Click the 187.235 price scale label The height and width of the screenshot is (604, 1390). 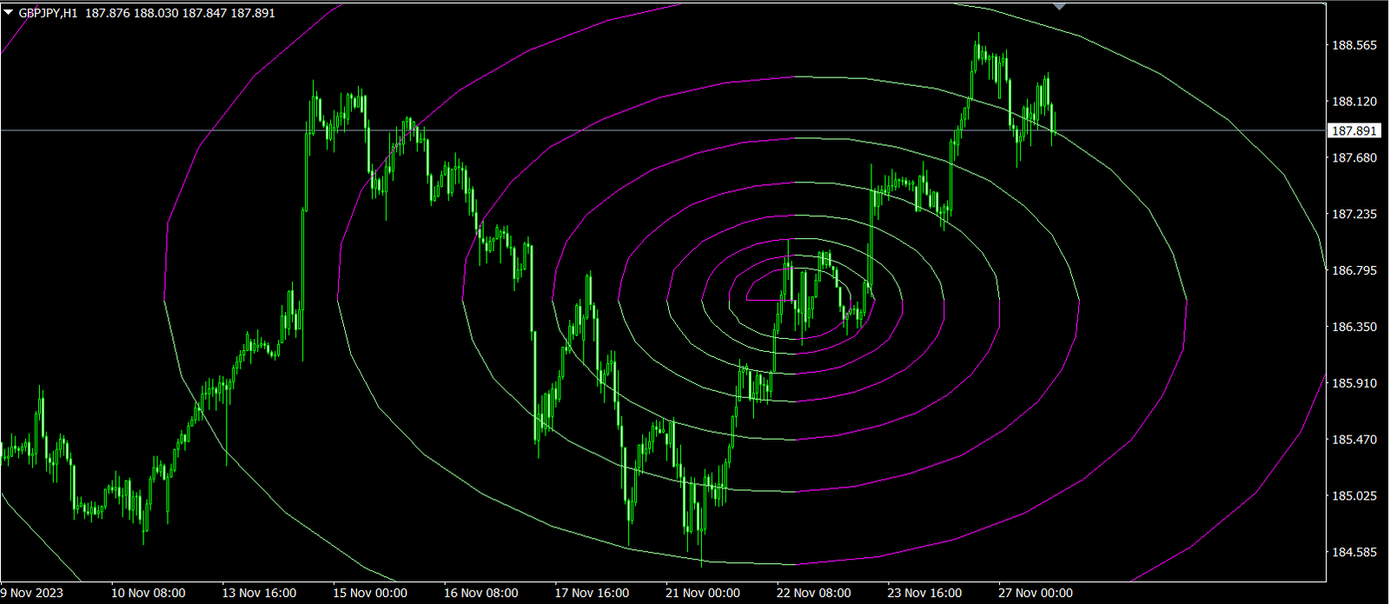(1354, 214)
